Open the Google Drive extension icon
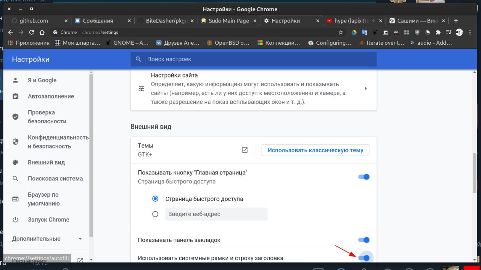This screenshot has height=270, width=481. tap(354, 32)
